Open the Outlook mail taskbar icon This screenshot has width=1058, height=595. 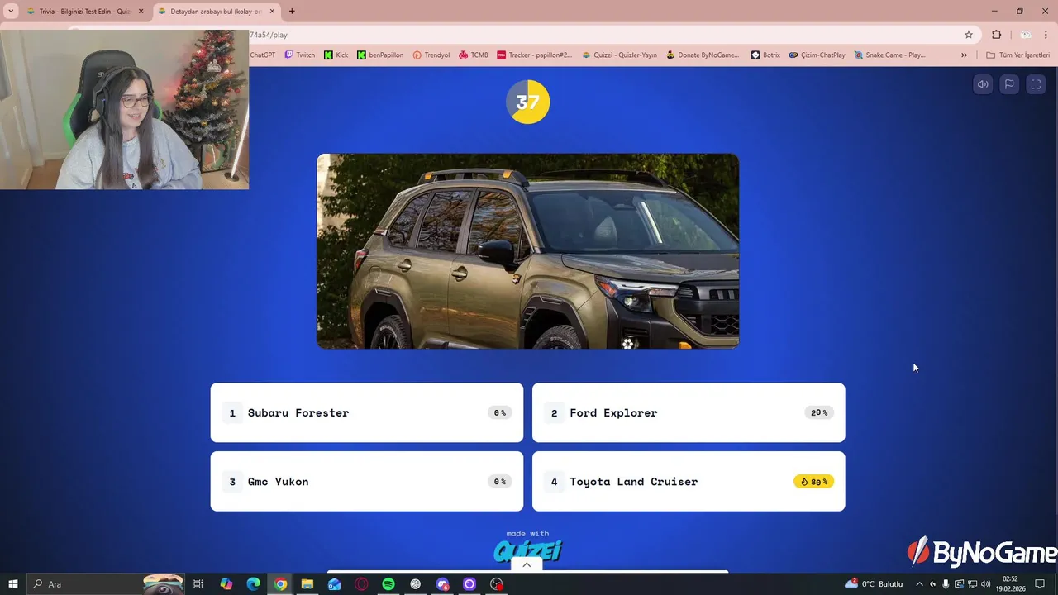[x=334, y=584]
